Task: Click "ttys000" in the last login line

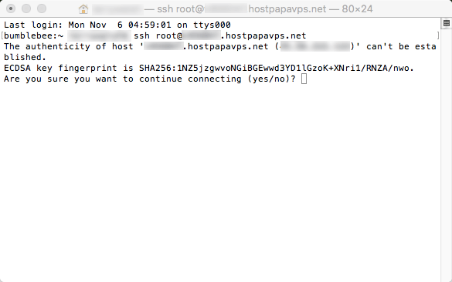Action: tap(212, 25)
